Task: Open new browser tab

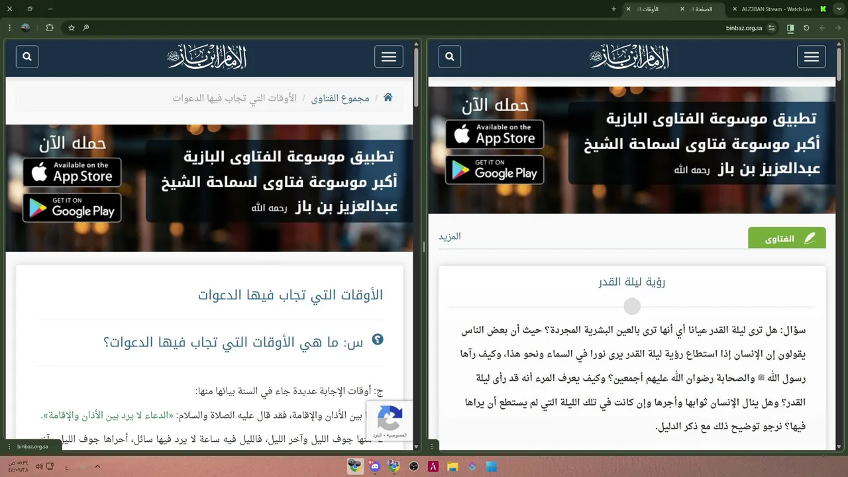Action: pos(613,9)
